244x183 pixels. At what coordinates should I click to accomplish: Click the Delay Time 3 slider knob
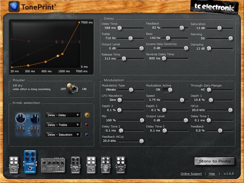point(165,131)
